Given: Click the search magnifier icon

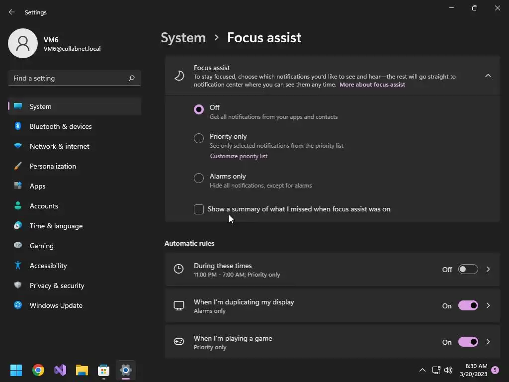Looking at the screenshot, I should click(132, 78).
